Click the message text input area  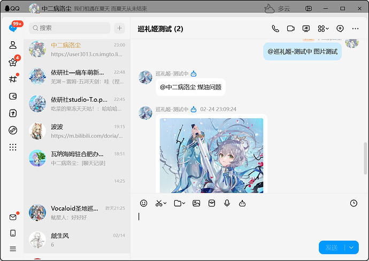249,224
